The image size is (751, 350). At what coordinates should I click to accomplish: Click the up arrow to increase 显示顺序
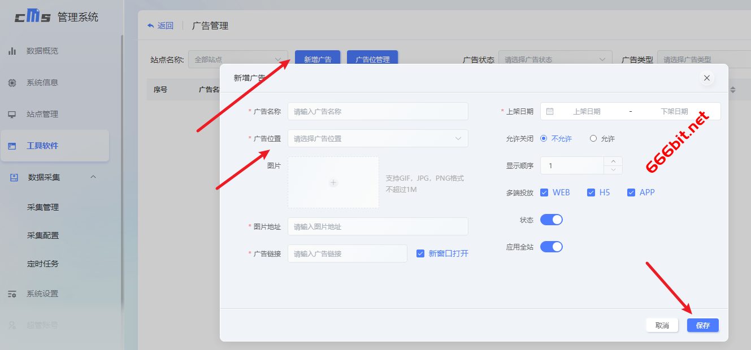(613, 161)
